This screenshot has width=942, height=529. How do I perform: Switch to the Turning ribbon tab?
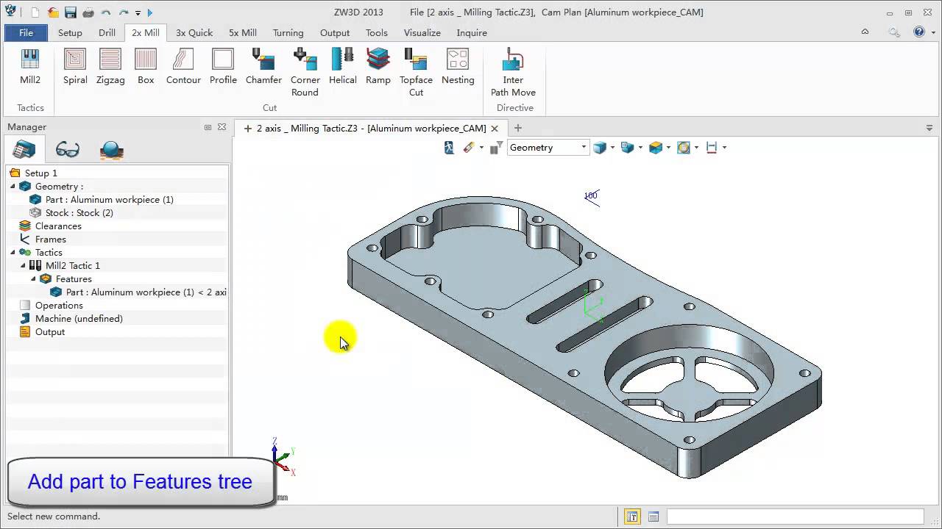click(288, 33)
